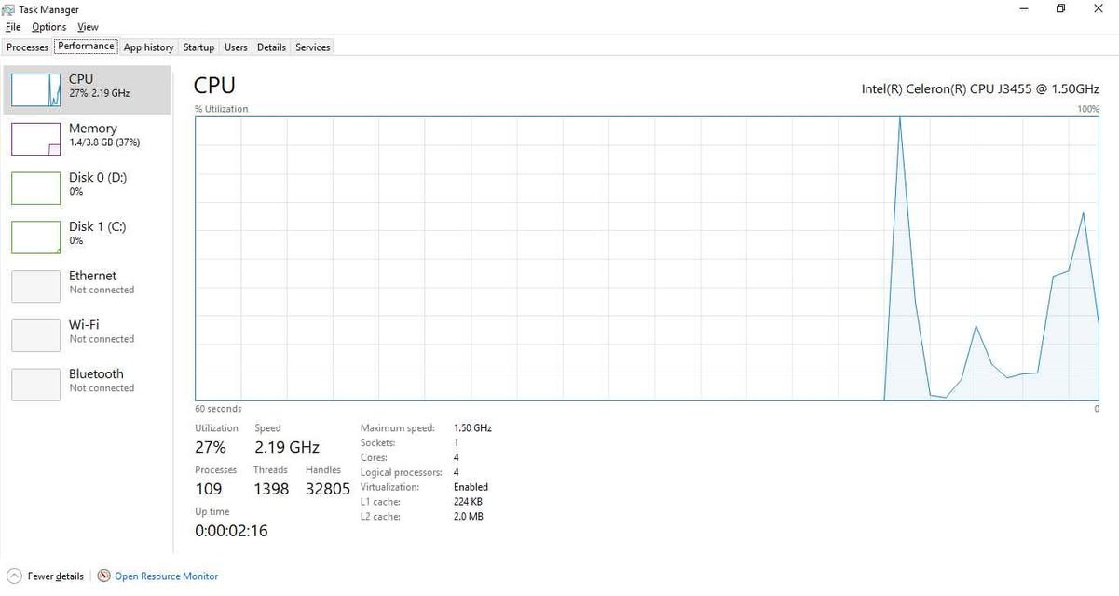Viewport: 1119px width, 596px height.
Task: Click the Maximum speed 1.50 GHz value
Action: pyautogui.click(x=472, y=428)
